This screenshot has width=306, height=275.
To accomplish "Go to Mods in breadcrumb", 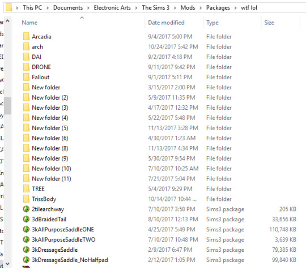I will [188, 7].
